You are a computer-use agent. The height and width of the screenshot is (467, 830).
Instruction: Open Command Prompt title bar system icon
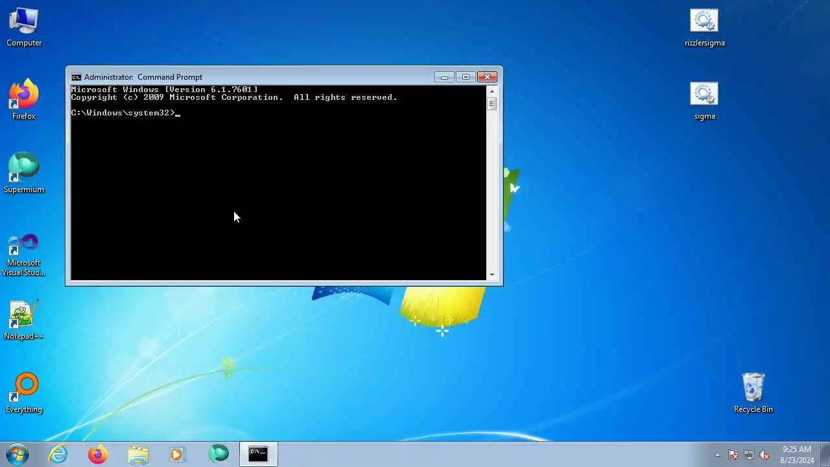tap(77, 77)
